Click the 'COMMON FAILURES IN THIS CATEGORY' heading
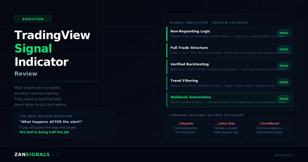 pyautogui.click(x=207, y=115)
